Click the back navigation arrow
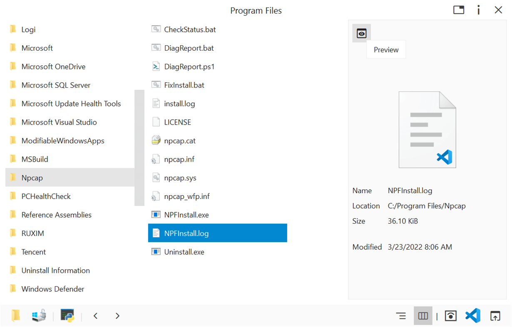This screenshot has width=512, height=327. click(x=95, y=316)
